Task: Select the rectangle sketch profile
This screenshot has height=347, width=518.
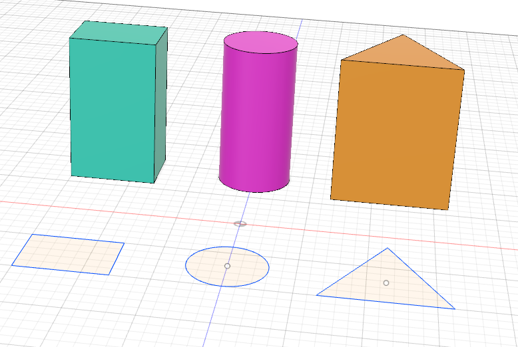Action: click(x=68, y=255)
